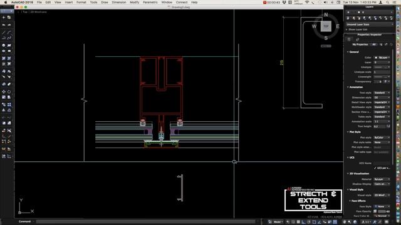Open Spotlight search in the macOS menu bar
401x225 pixels.
point(388,2)
